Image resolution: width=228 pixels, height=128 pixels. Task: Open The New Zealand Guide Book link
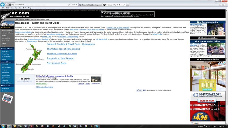click(62, 53)
